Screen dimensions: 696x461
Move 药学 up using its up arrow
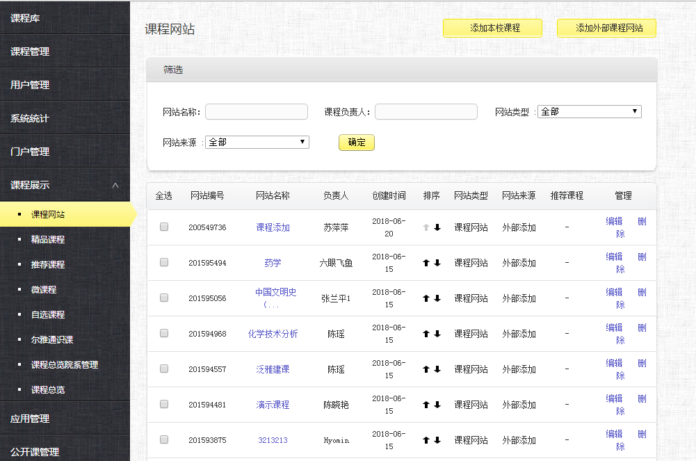click(425, 263)
